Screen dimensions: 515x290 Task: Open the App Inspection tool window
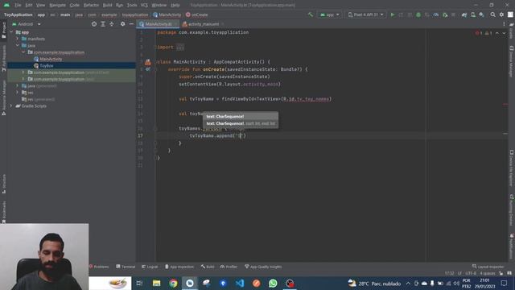pyautogui.click(x=179, y=267)
